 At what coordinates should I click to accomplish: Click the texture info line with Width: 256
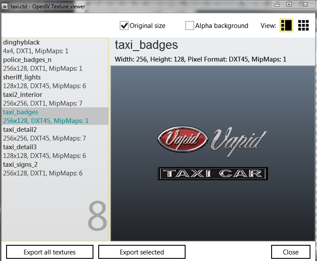point(200,59)
